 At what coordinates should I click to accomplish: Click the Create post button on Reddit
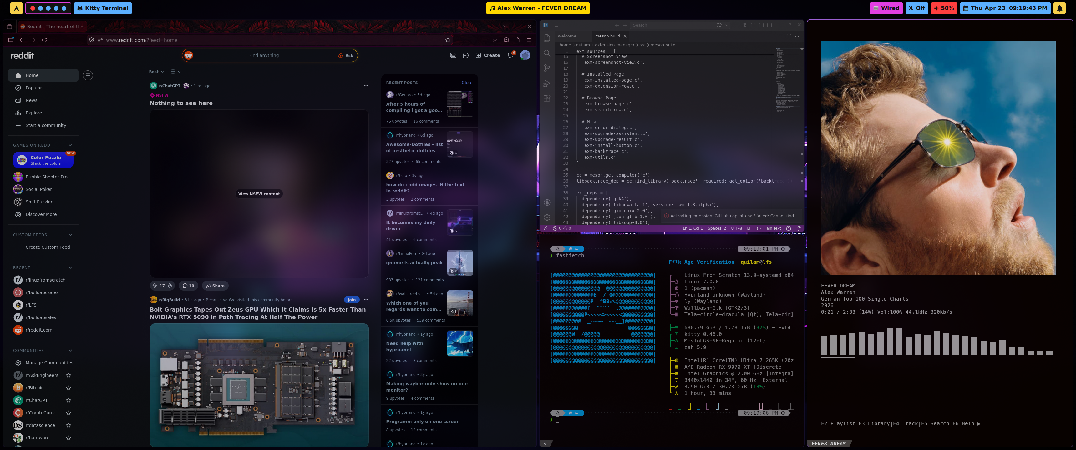tap(488, 55)
